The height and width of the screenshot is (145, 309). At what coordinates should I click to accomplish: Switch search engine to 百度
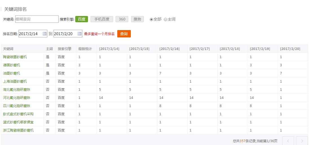[x=81, y=19]
